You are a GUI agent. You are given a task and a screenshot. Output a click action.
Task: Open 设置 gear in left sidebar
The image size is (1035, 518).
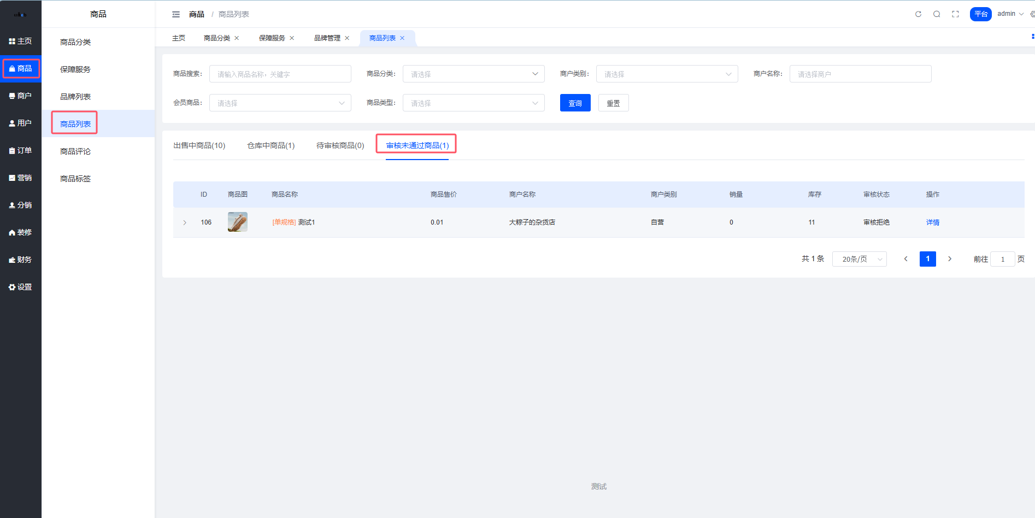[20, 287]
